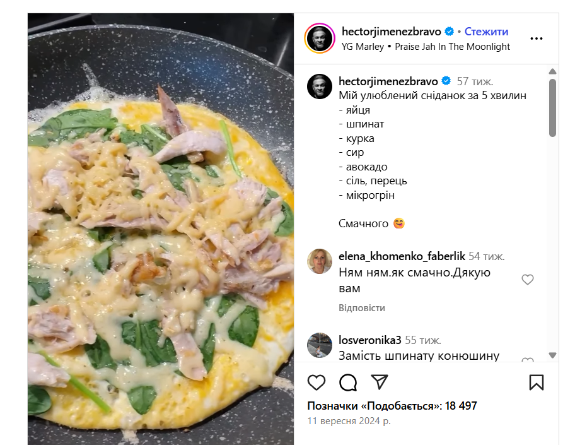The height and width of the screenshot is (445, 575).
Task: Open caption author avatar beside post text
Action: click(320, 86)
